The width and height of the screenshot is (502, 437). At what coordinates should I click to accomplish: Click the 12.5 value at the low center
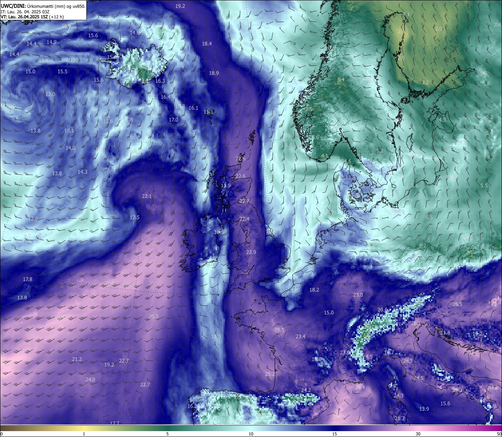click(x=135, y=217)
